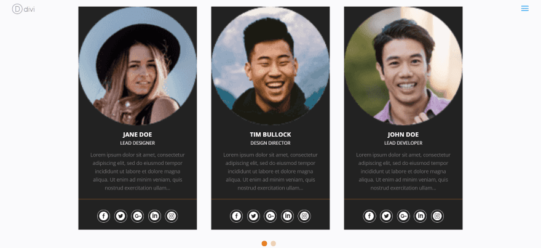Switch to the second carousel slide dot
The width and height of the screenshot is (541, 248).
click(x=273, y=244)
